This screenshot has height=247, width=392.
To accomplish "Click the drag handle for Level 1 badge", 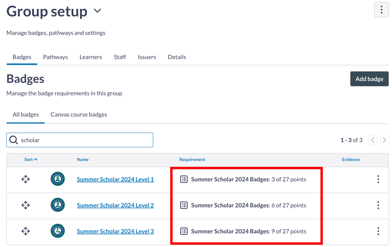I will point(25,179).
